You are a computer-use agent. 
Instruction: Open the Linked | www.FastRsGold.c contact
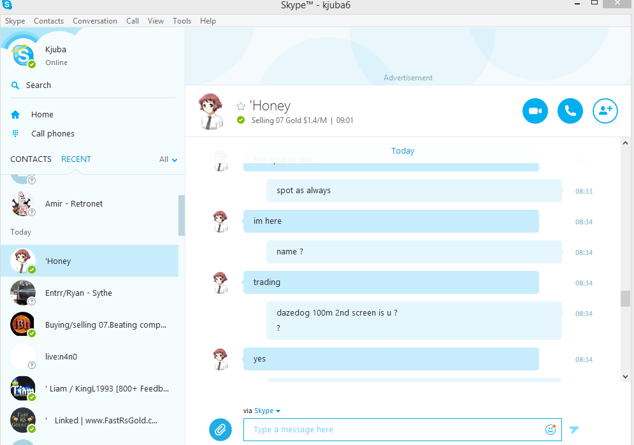coord(89,421)
